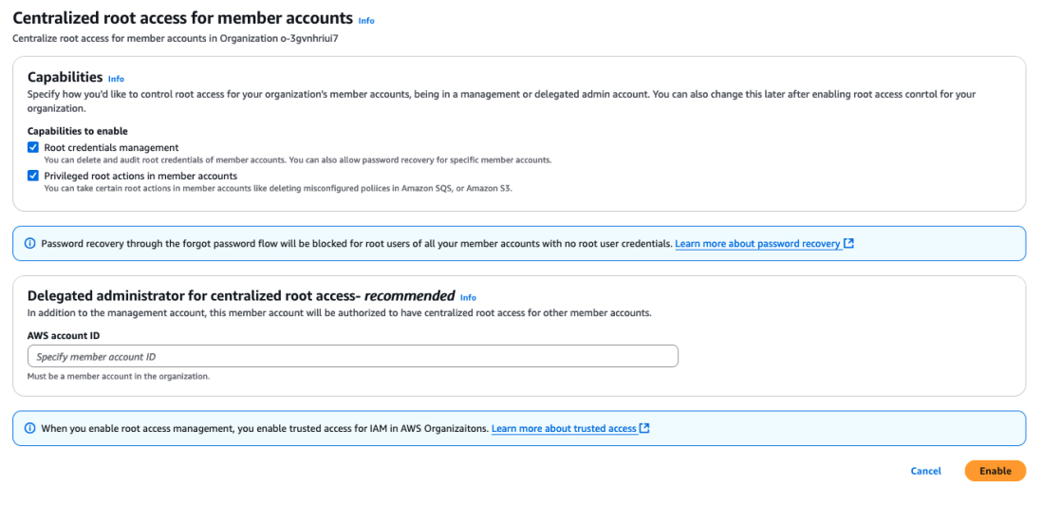
Task: Click the Centralized root access page heading
Action: coord(181,19)
